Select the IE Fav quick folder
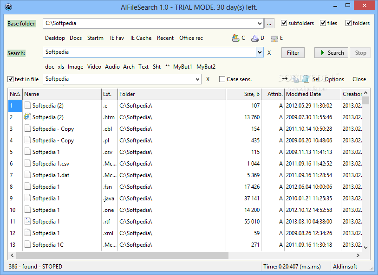Image resolution: width=378 pixels, height=275 pixels. pyautogui.click(x=117, y=38)
